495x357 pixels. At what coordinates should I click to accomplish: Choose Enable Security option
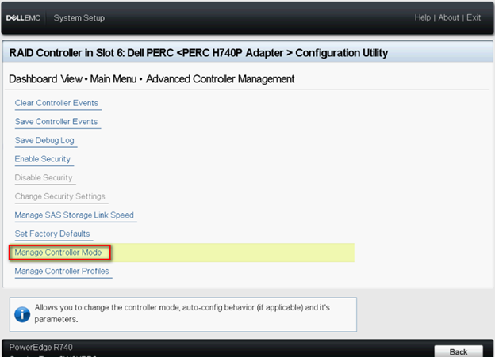43,159
